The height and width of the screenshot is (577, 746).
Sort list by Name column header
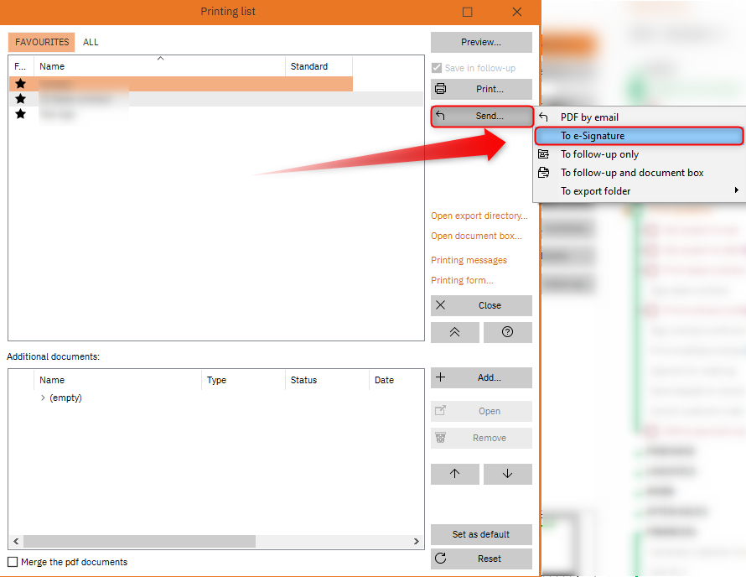[159, 66]
